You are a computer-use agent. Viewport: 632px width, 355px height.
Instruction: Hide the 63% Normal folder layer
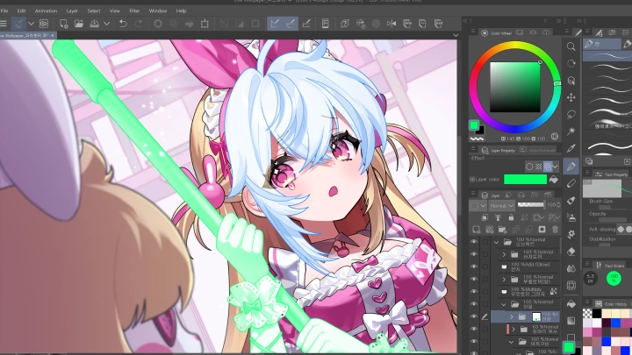pyautogui.click(x=474, y=329)
